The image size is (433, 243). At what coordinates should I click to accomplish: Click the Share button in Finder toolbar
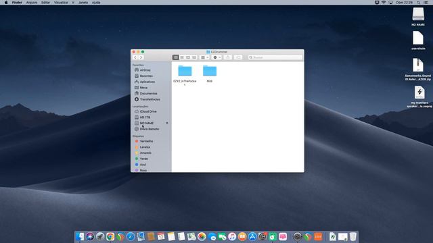tap(227, 57)
